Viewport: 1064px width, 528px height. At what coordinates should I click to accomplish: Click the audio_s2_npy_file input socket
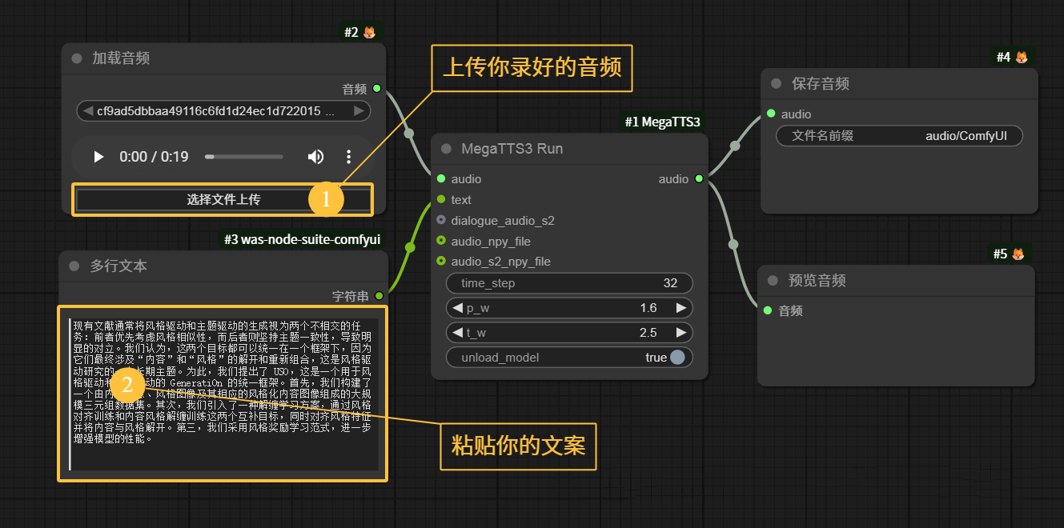coord(441,262)
